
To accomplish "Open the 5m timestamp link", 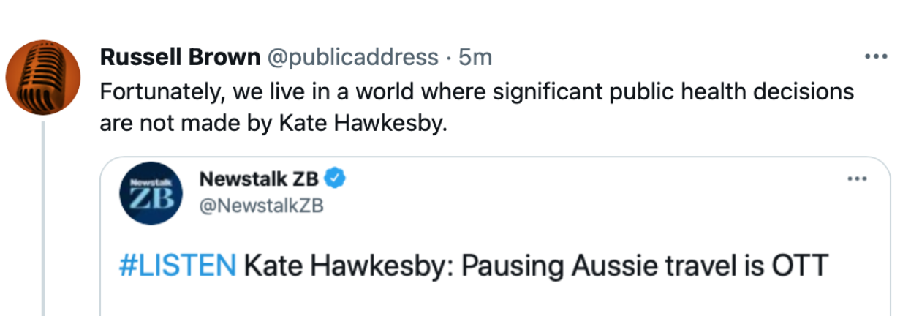I will [x=475, y=56].
